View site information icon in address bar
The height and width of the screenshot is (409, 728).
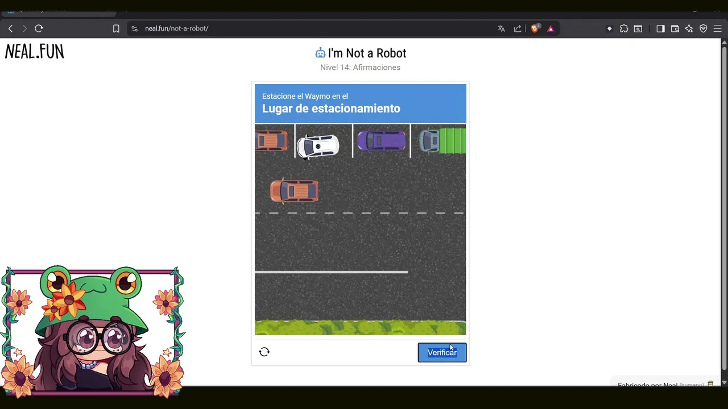(x=134, y=28)
